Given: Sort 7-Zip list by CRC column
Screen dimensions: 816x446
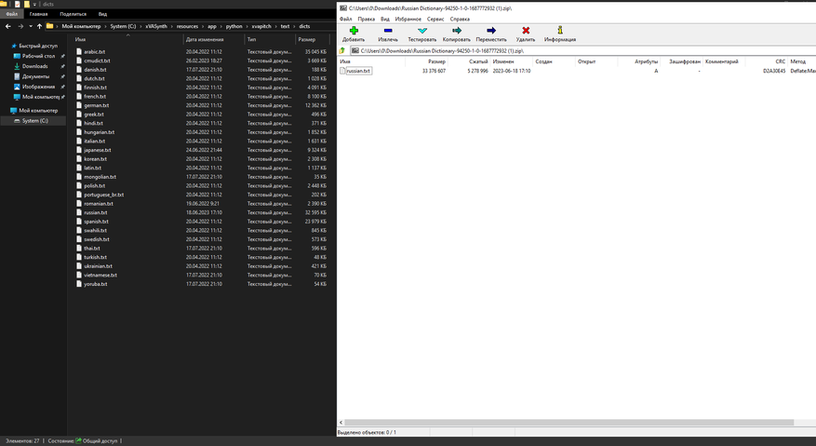Looking at the screenshot, I should 780,61.
